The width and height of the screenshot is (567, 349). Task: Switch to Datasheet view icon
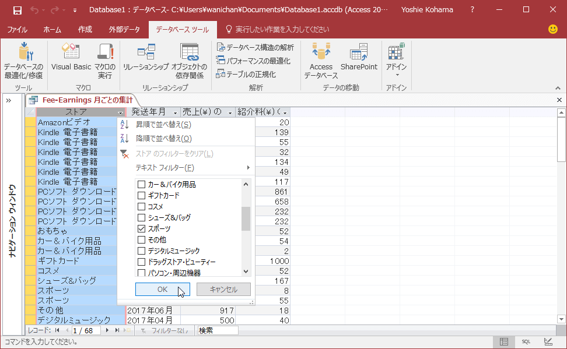point(504,342)
